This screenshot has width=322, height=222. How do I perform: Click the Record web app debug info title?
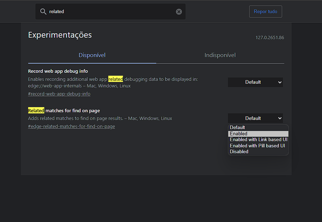58,71
